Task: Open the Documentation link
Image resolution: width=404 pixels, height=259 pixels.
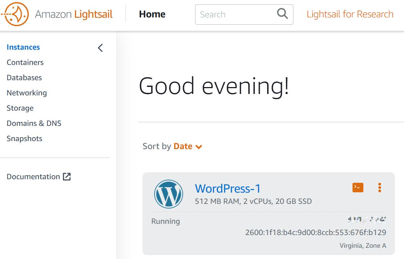Action: 33,177
